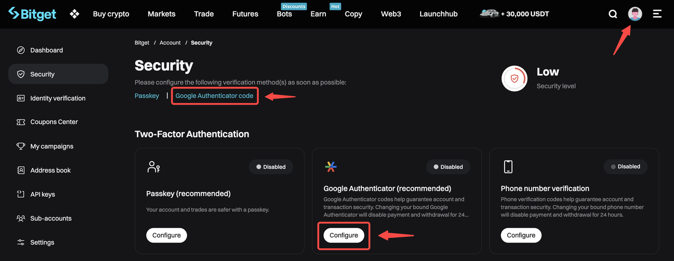Open the hamburger menu icon
Viewport: 674px width, 261px height.
[x=657, y=14]
